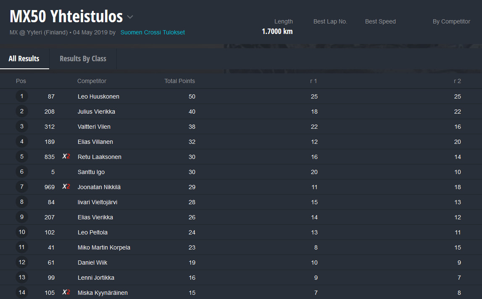Click position badge 14 for Miska Kyynäräinen
Screen dimensions: 482x299
(22, 293)
